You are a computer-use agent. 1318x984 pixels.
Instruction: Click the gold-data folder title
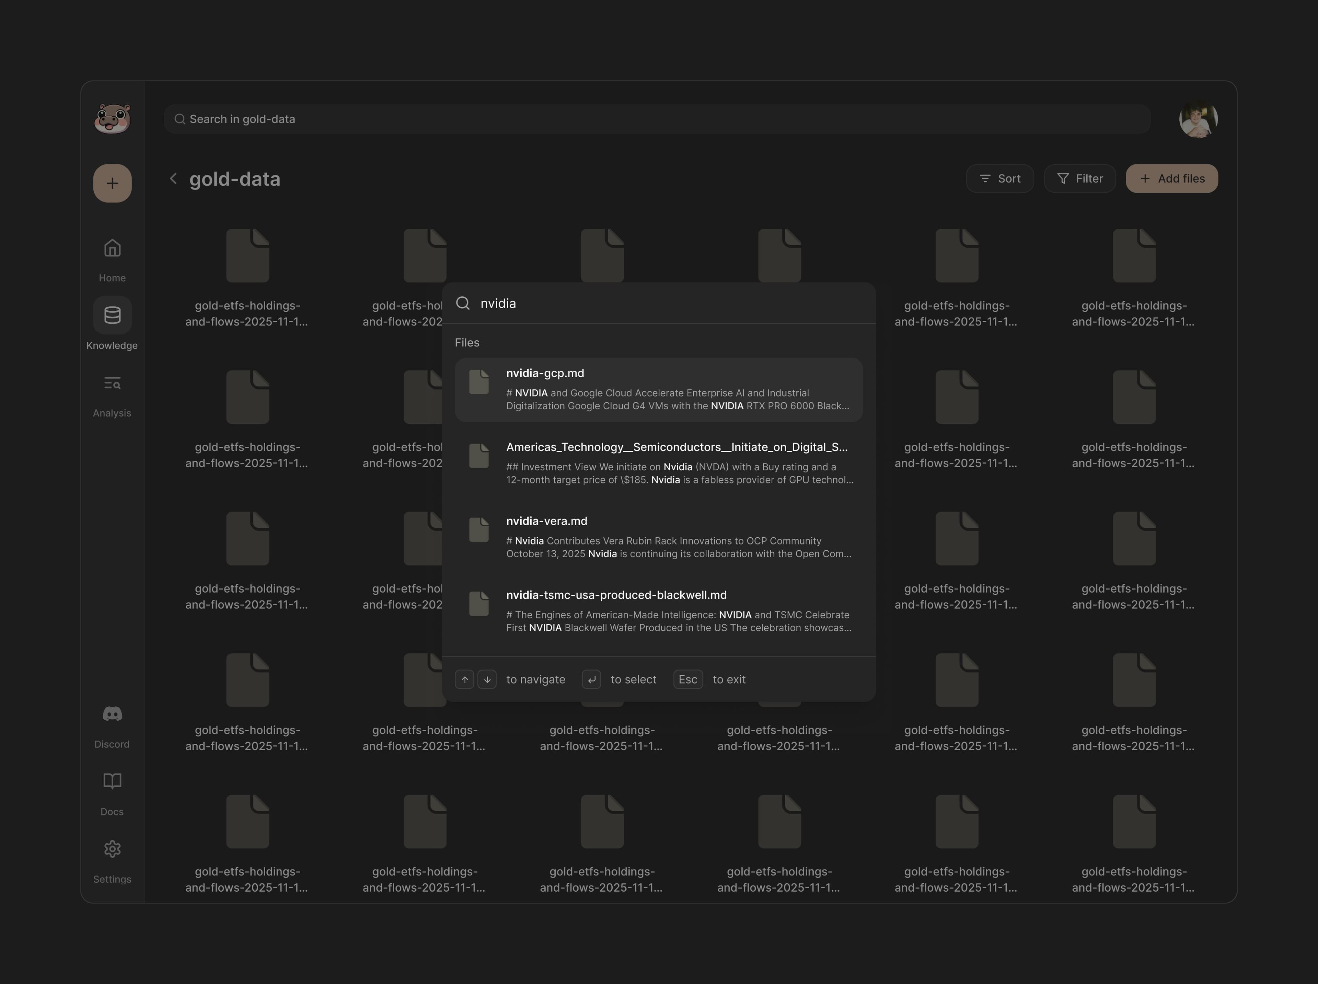click(x=234, y=179)
